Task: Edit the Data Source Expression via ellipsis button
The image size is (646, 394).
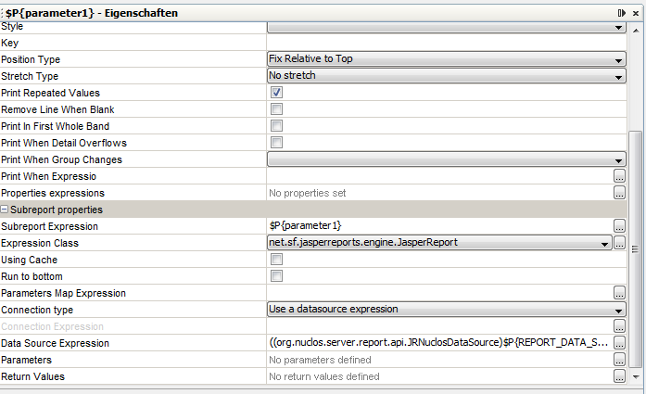Action: point(619,342)
